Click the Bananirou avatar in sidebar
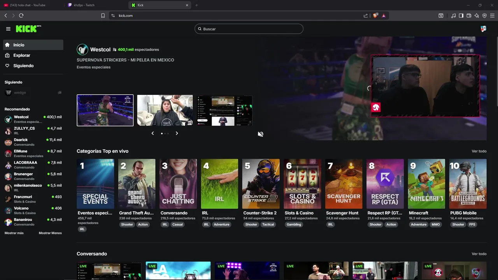Screen dimensions: 498x280 (8, 222)
